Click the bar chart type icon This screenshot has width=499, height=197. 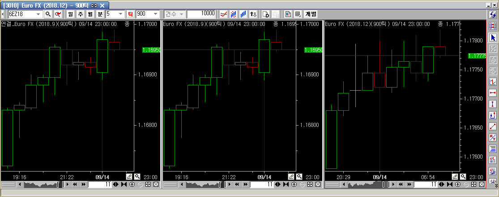pyautogui.click(x=243, y=14)
